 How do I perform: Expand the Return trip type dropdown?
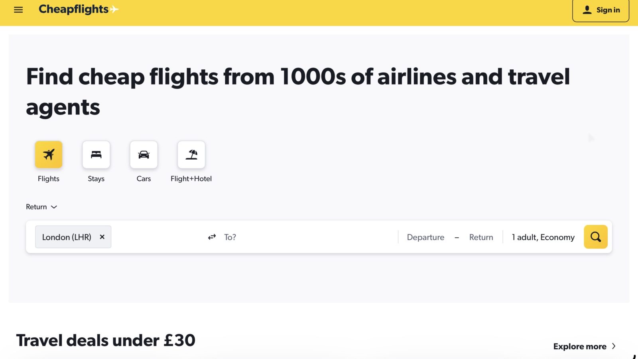pos(41,207)
